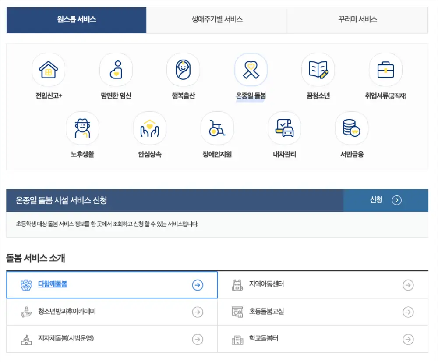Open the 안심상속 hands icon
Screen dimensions: 438x362
point(150,128)
